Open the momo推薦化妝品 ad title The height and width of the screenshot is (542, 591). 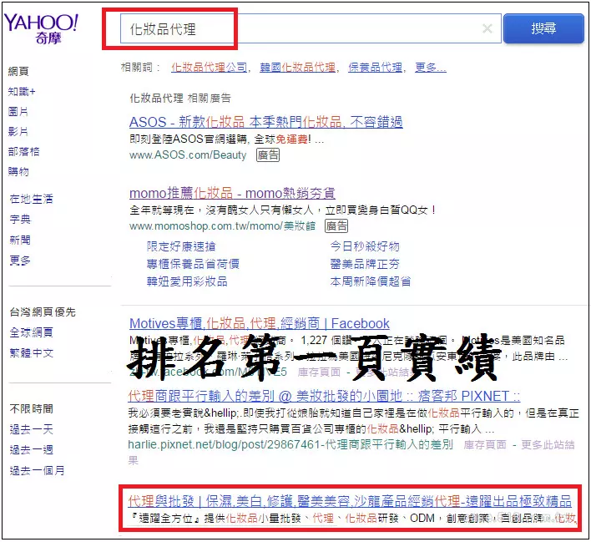tap(232, 193)
